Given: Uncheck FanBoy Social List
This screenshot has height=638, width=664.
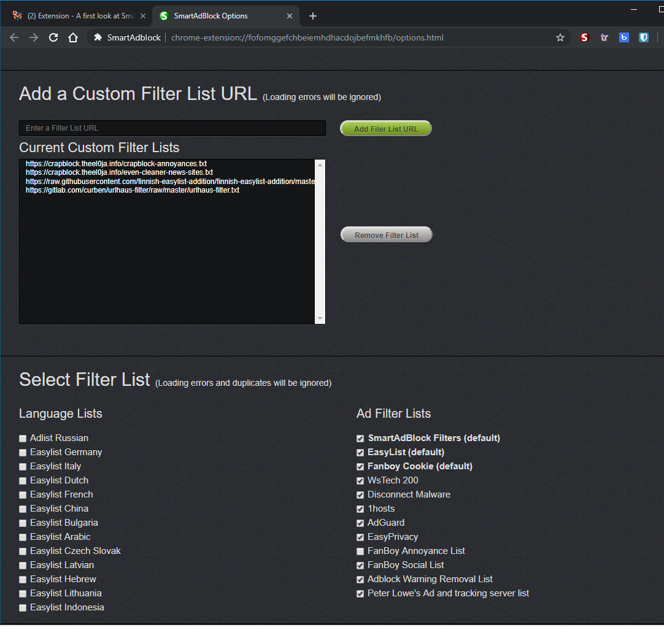Looking at the screenshot, I should (360, 566).
